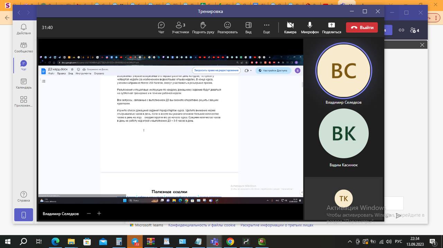Open Сообщество in the Teams sidebar
This screenshot has height=248, width=443.
point(24,47)
